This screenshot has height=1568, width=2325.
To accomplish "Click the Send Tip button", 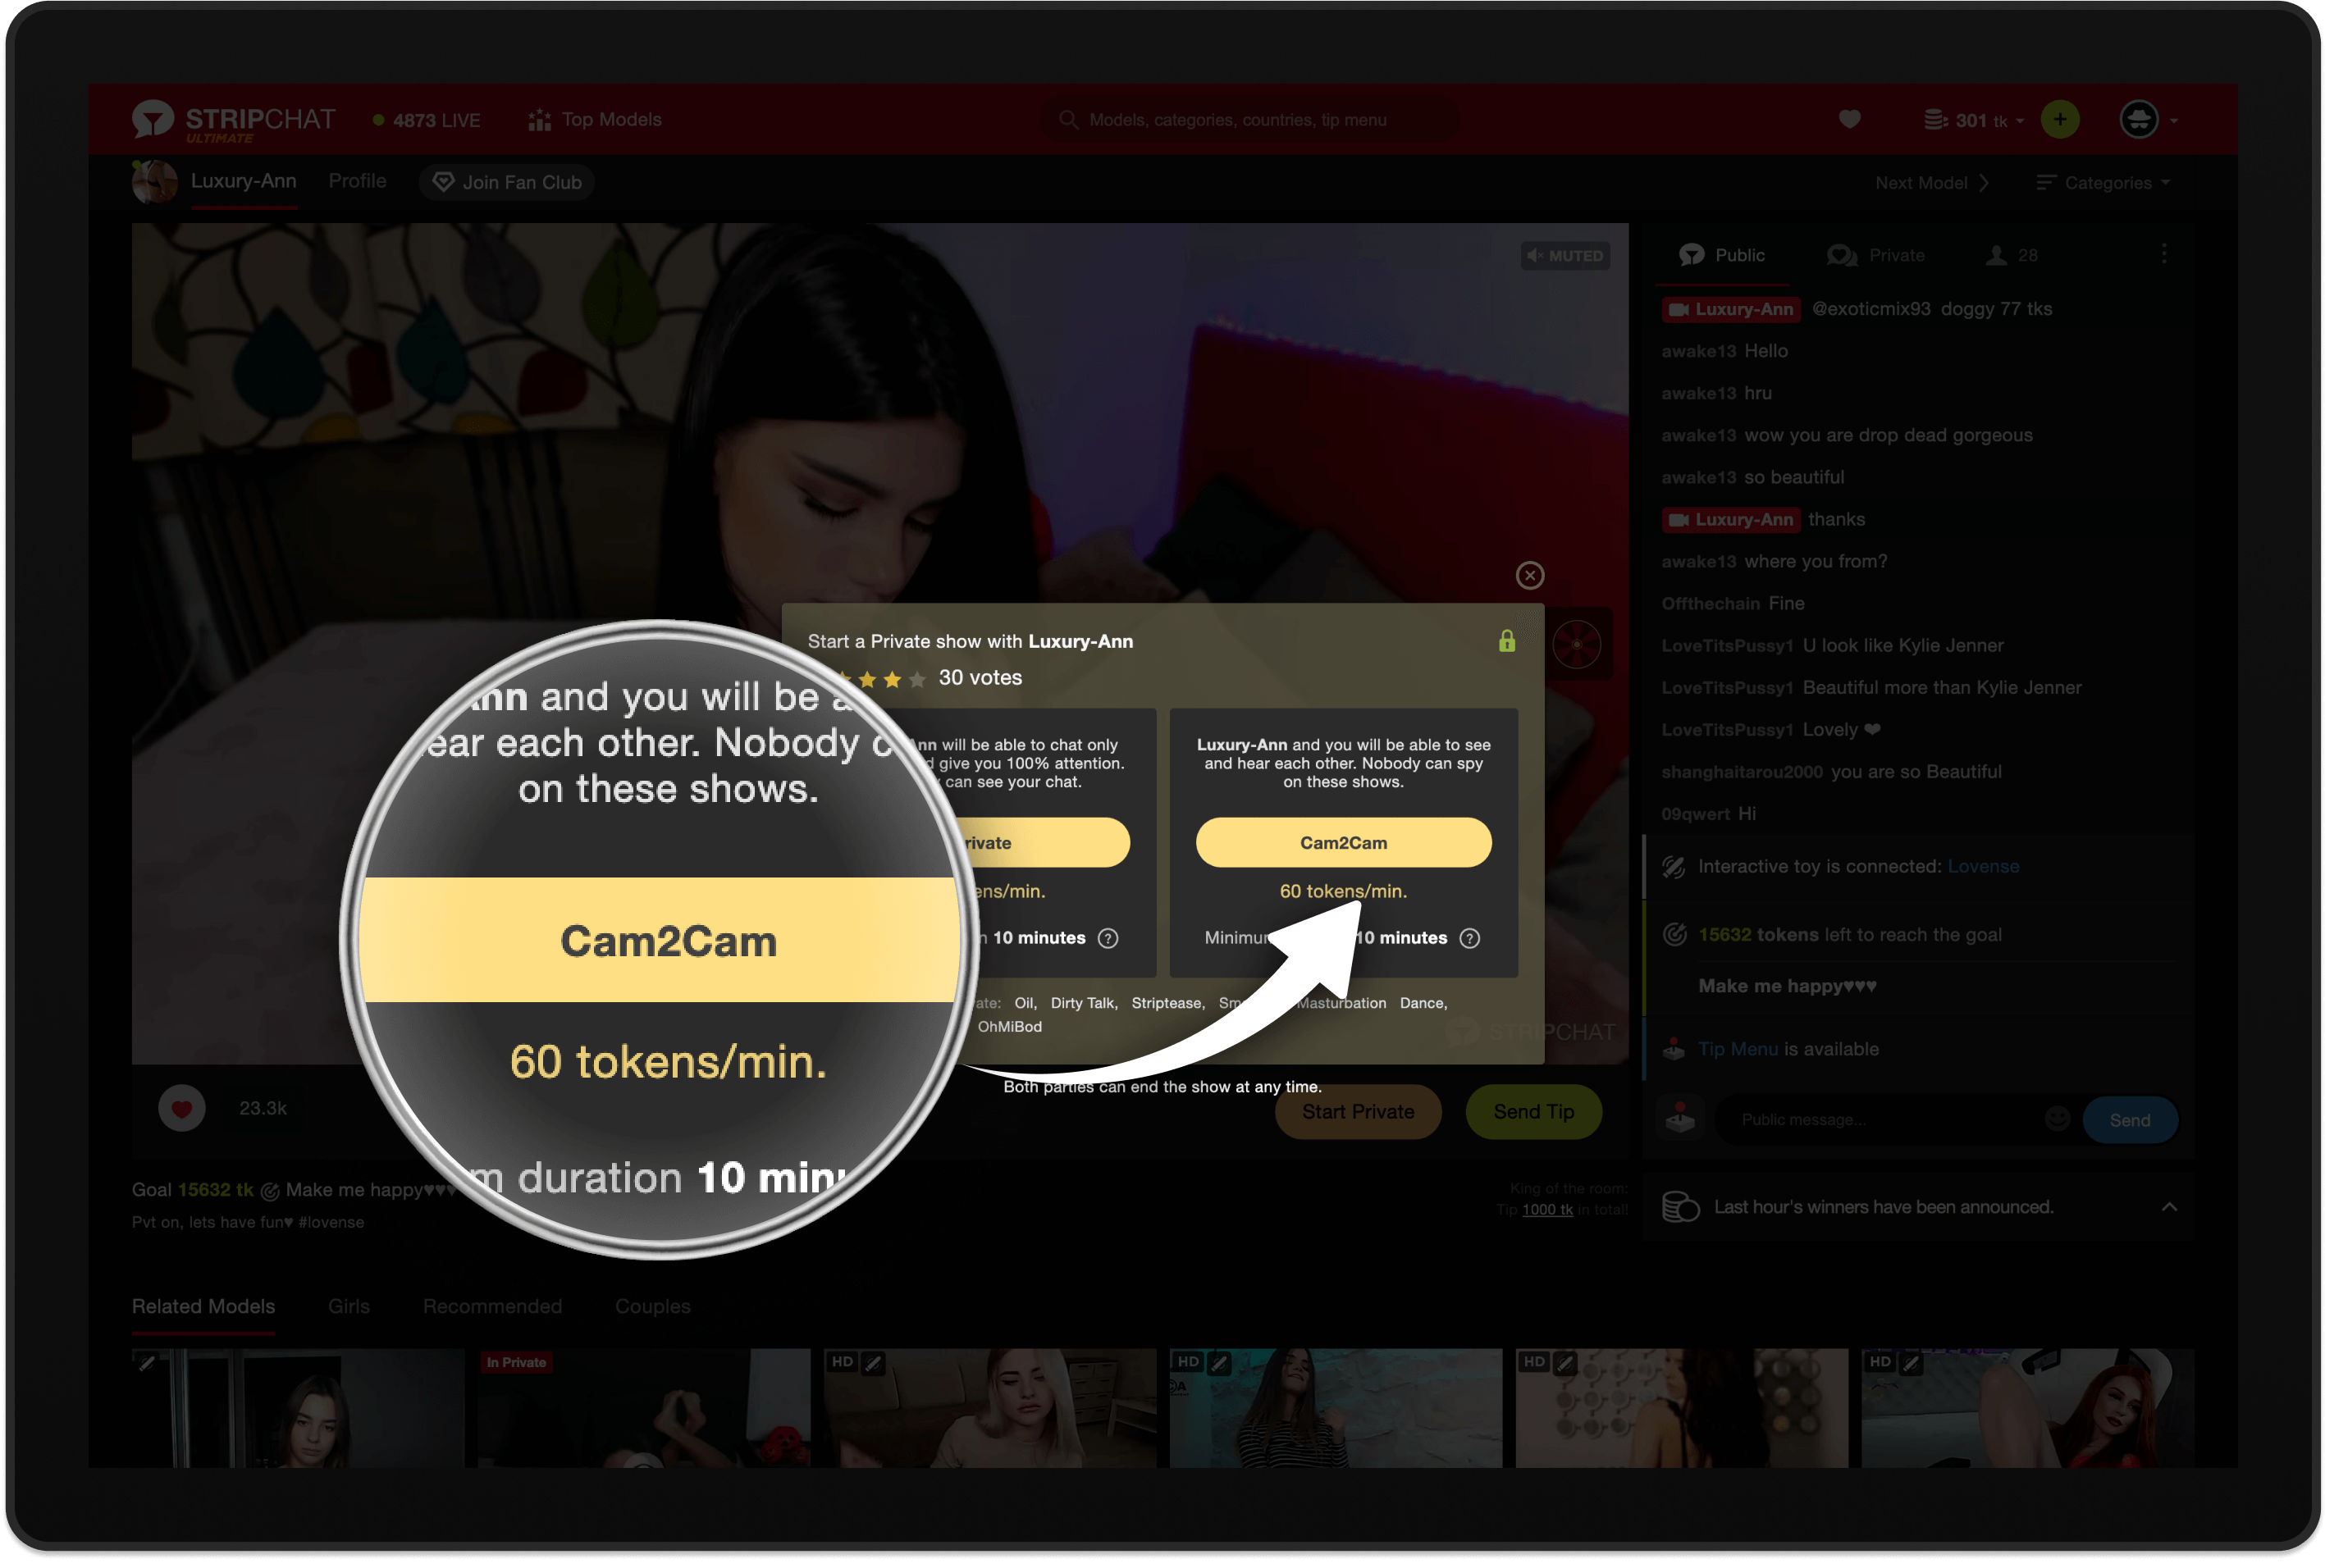I will click(x=1532, y=1112).
